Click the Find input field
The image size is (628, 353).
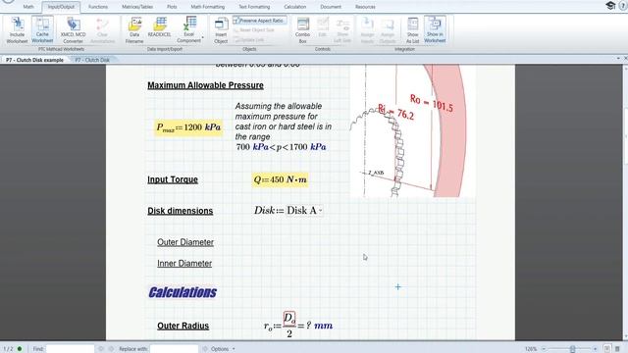(x=70, y=349)
